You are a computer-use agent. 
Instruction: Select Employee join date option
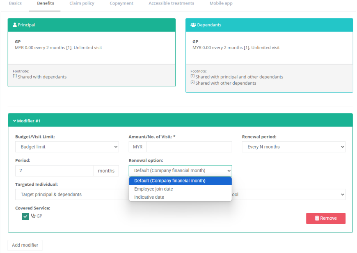[x=153, y=189]
